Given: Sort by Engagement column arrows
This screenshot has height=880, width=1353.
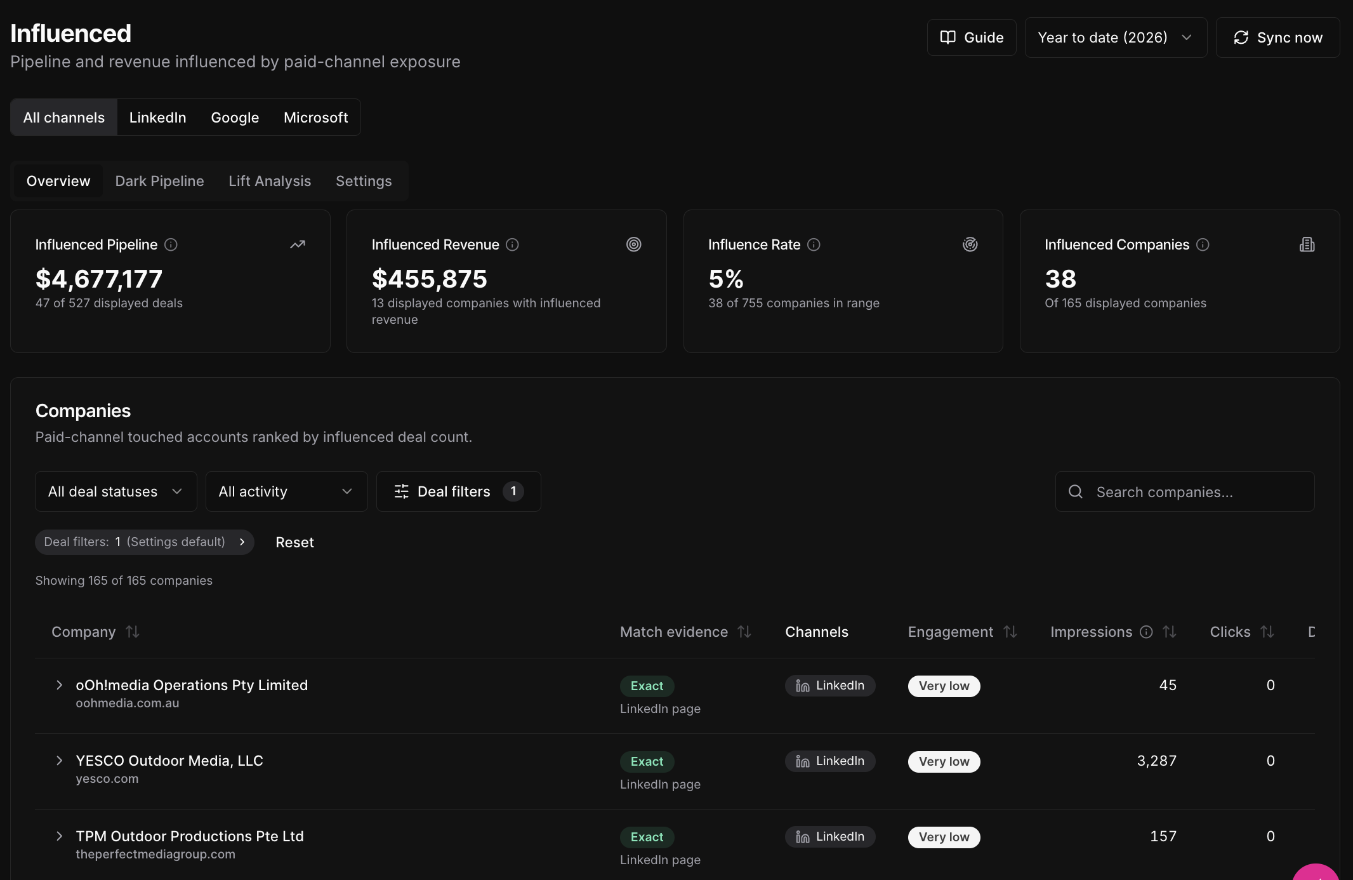Looking at the screenshot, I should pos(1010,632).
